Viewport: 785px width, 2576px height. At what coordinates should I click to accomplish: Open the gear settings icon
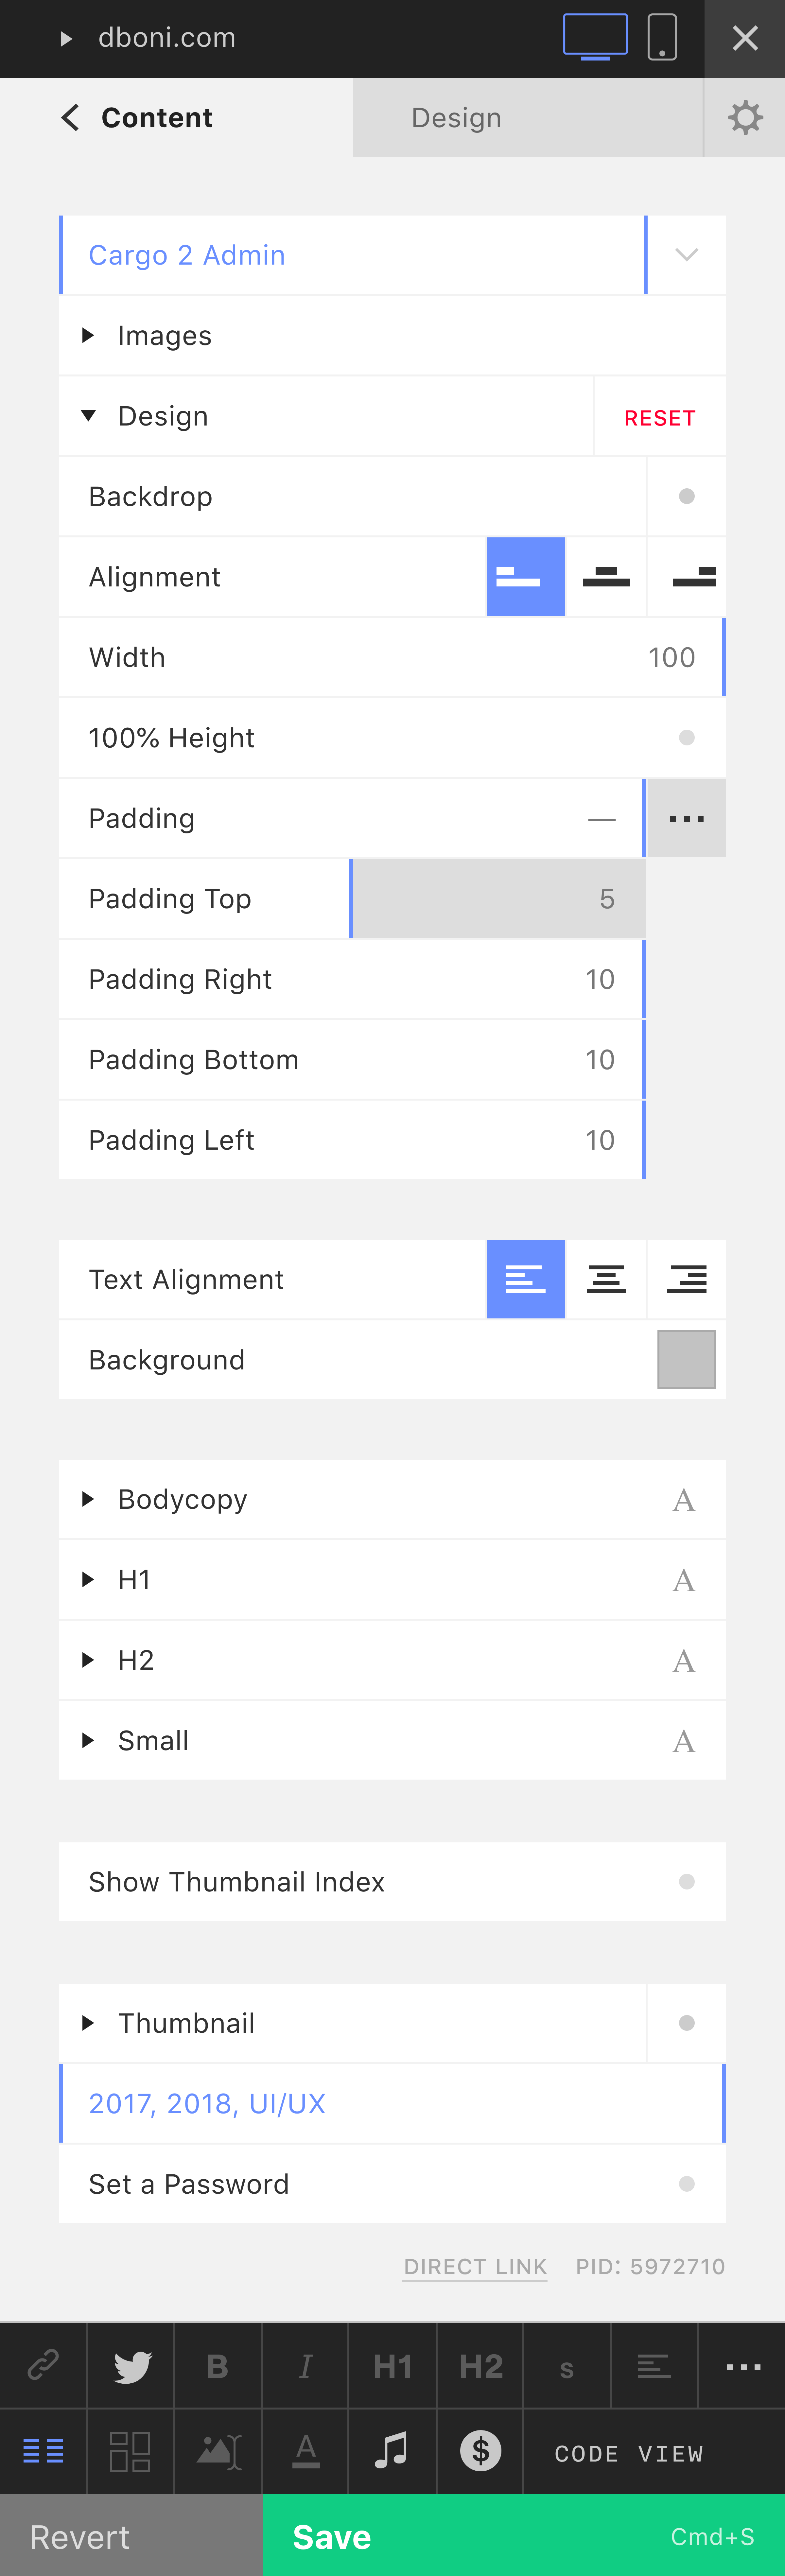(745, 118)
